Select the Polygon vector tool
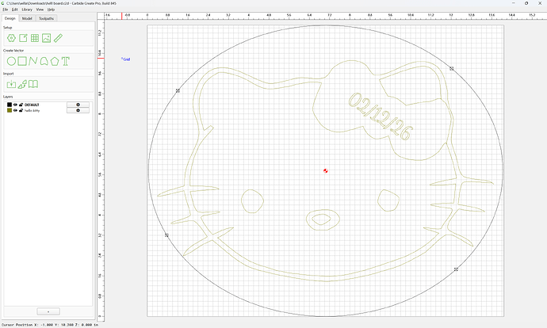This screenshot has height=328, width=547. 55,61
